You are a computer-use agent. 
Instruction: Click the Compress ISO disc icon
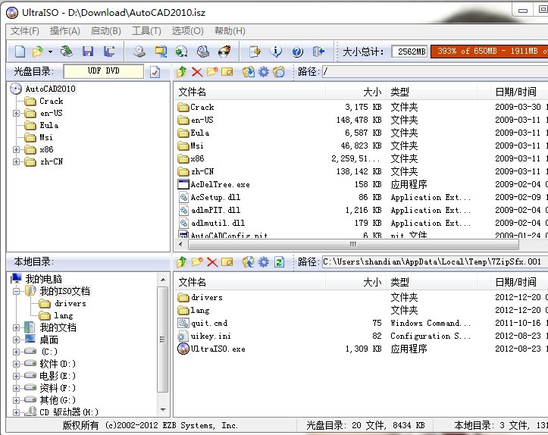pos(181,52)
